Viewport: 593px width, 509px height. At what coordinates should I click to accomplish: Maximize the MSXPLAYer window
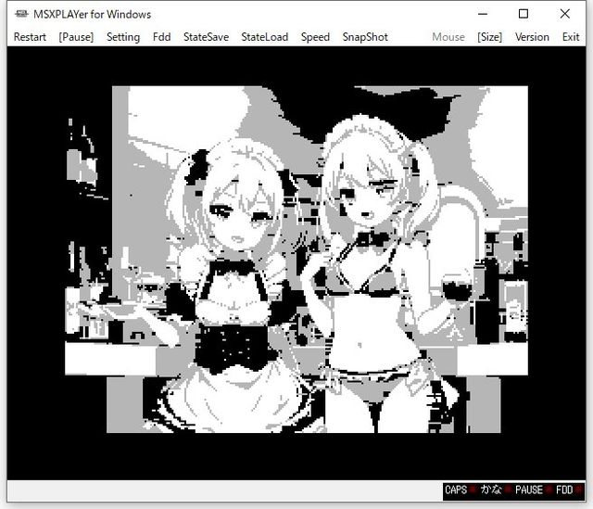click(x=524, y=14)
